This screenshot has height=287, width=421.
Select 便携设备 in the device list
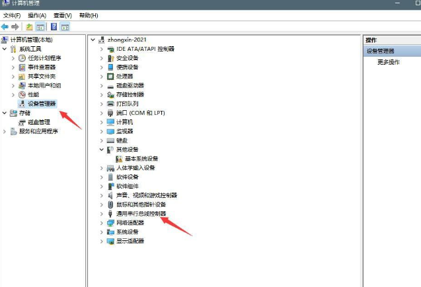point(128,67)
